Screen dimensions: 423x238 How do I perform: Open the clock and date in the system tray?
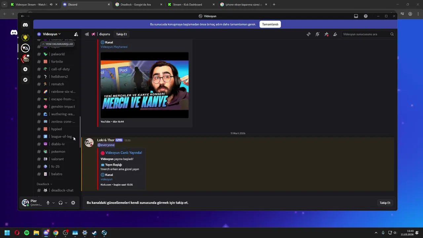coord(407,233)
